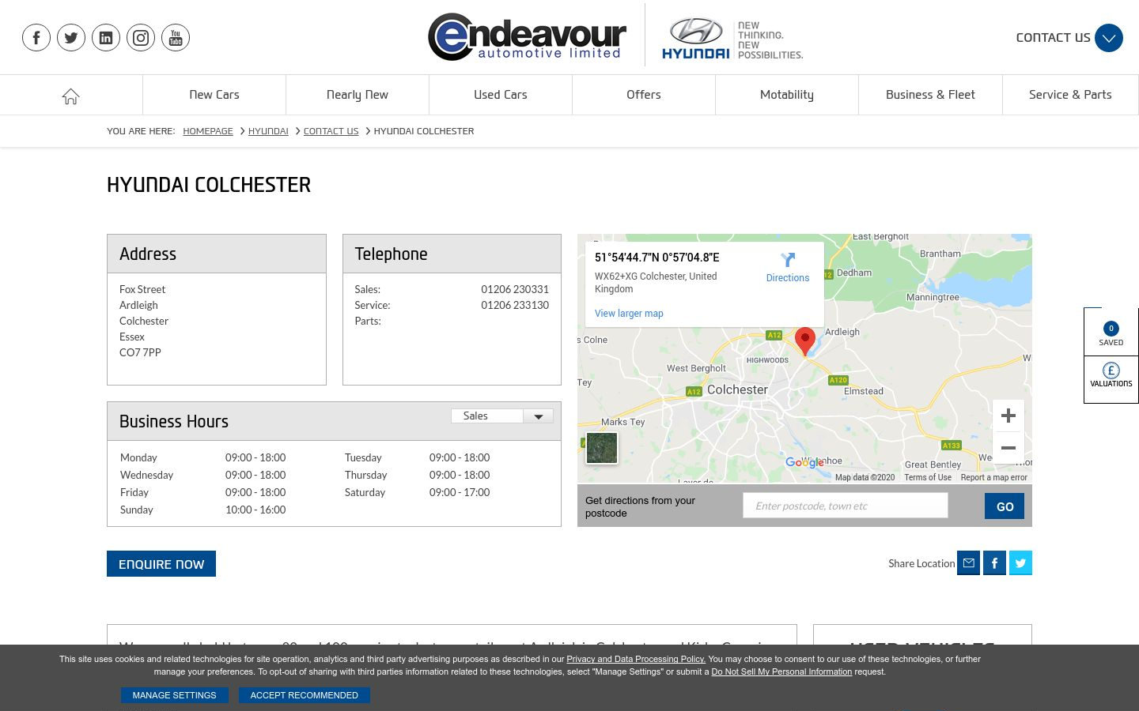Focus the postcode directions input field

point(846,506)
